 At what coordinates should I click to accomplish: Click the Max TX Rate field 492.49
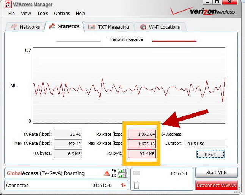68,144
